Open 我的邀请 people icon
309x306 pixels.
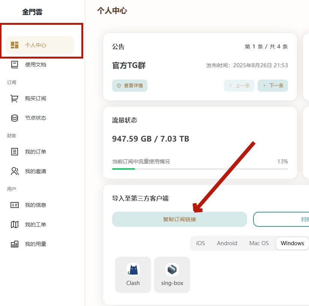pyautogui.click(x=15, y=171)
